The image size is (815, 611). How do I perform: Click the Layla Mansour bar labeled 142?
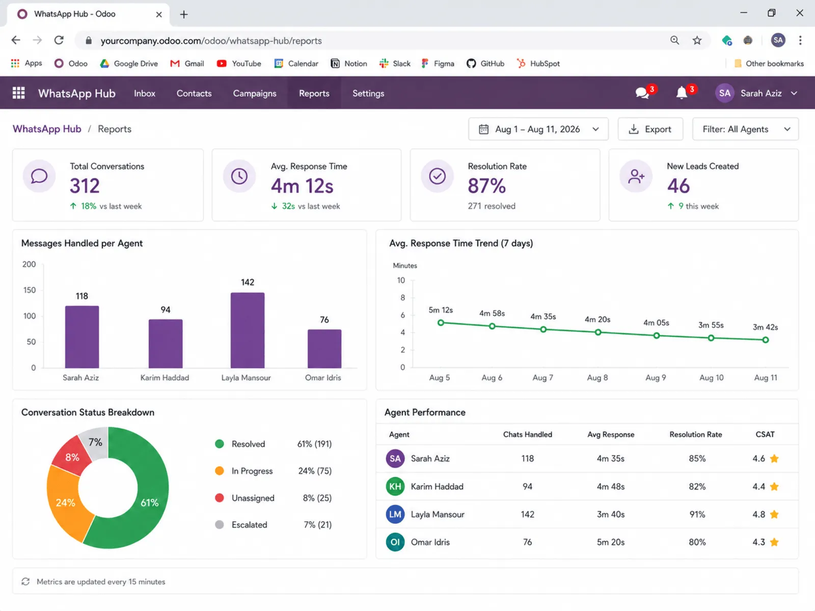(x=248, y=330)
